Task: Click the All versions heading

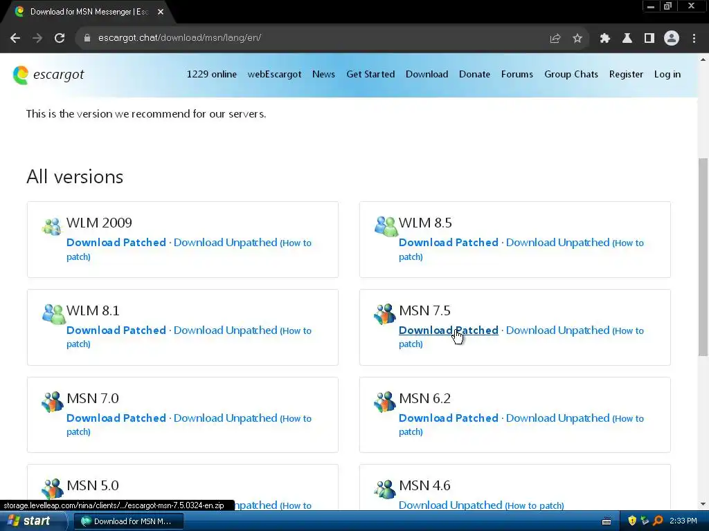Action: tap(75, 176)
